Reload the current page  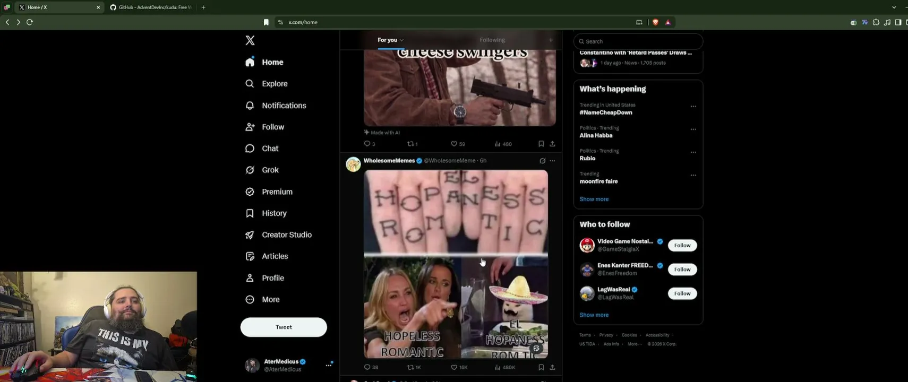pyautogui.click(x=30, y=22)
